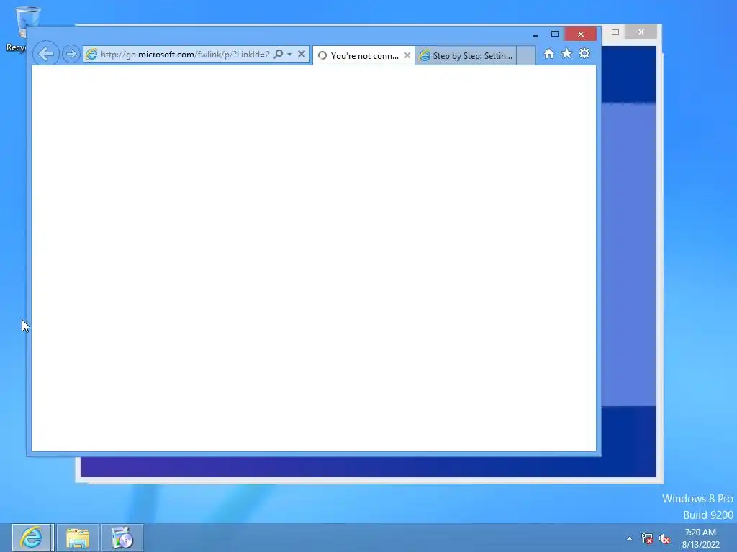Switch to 'Step by Step: Settin...' tab

click(x=466, y=56)
